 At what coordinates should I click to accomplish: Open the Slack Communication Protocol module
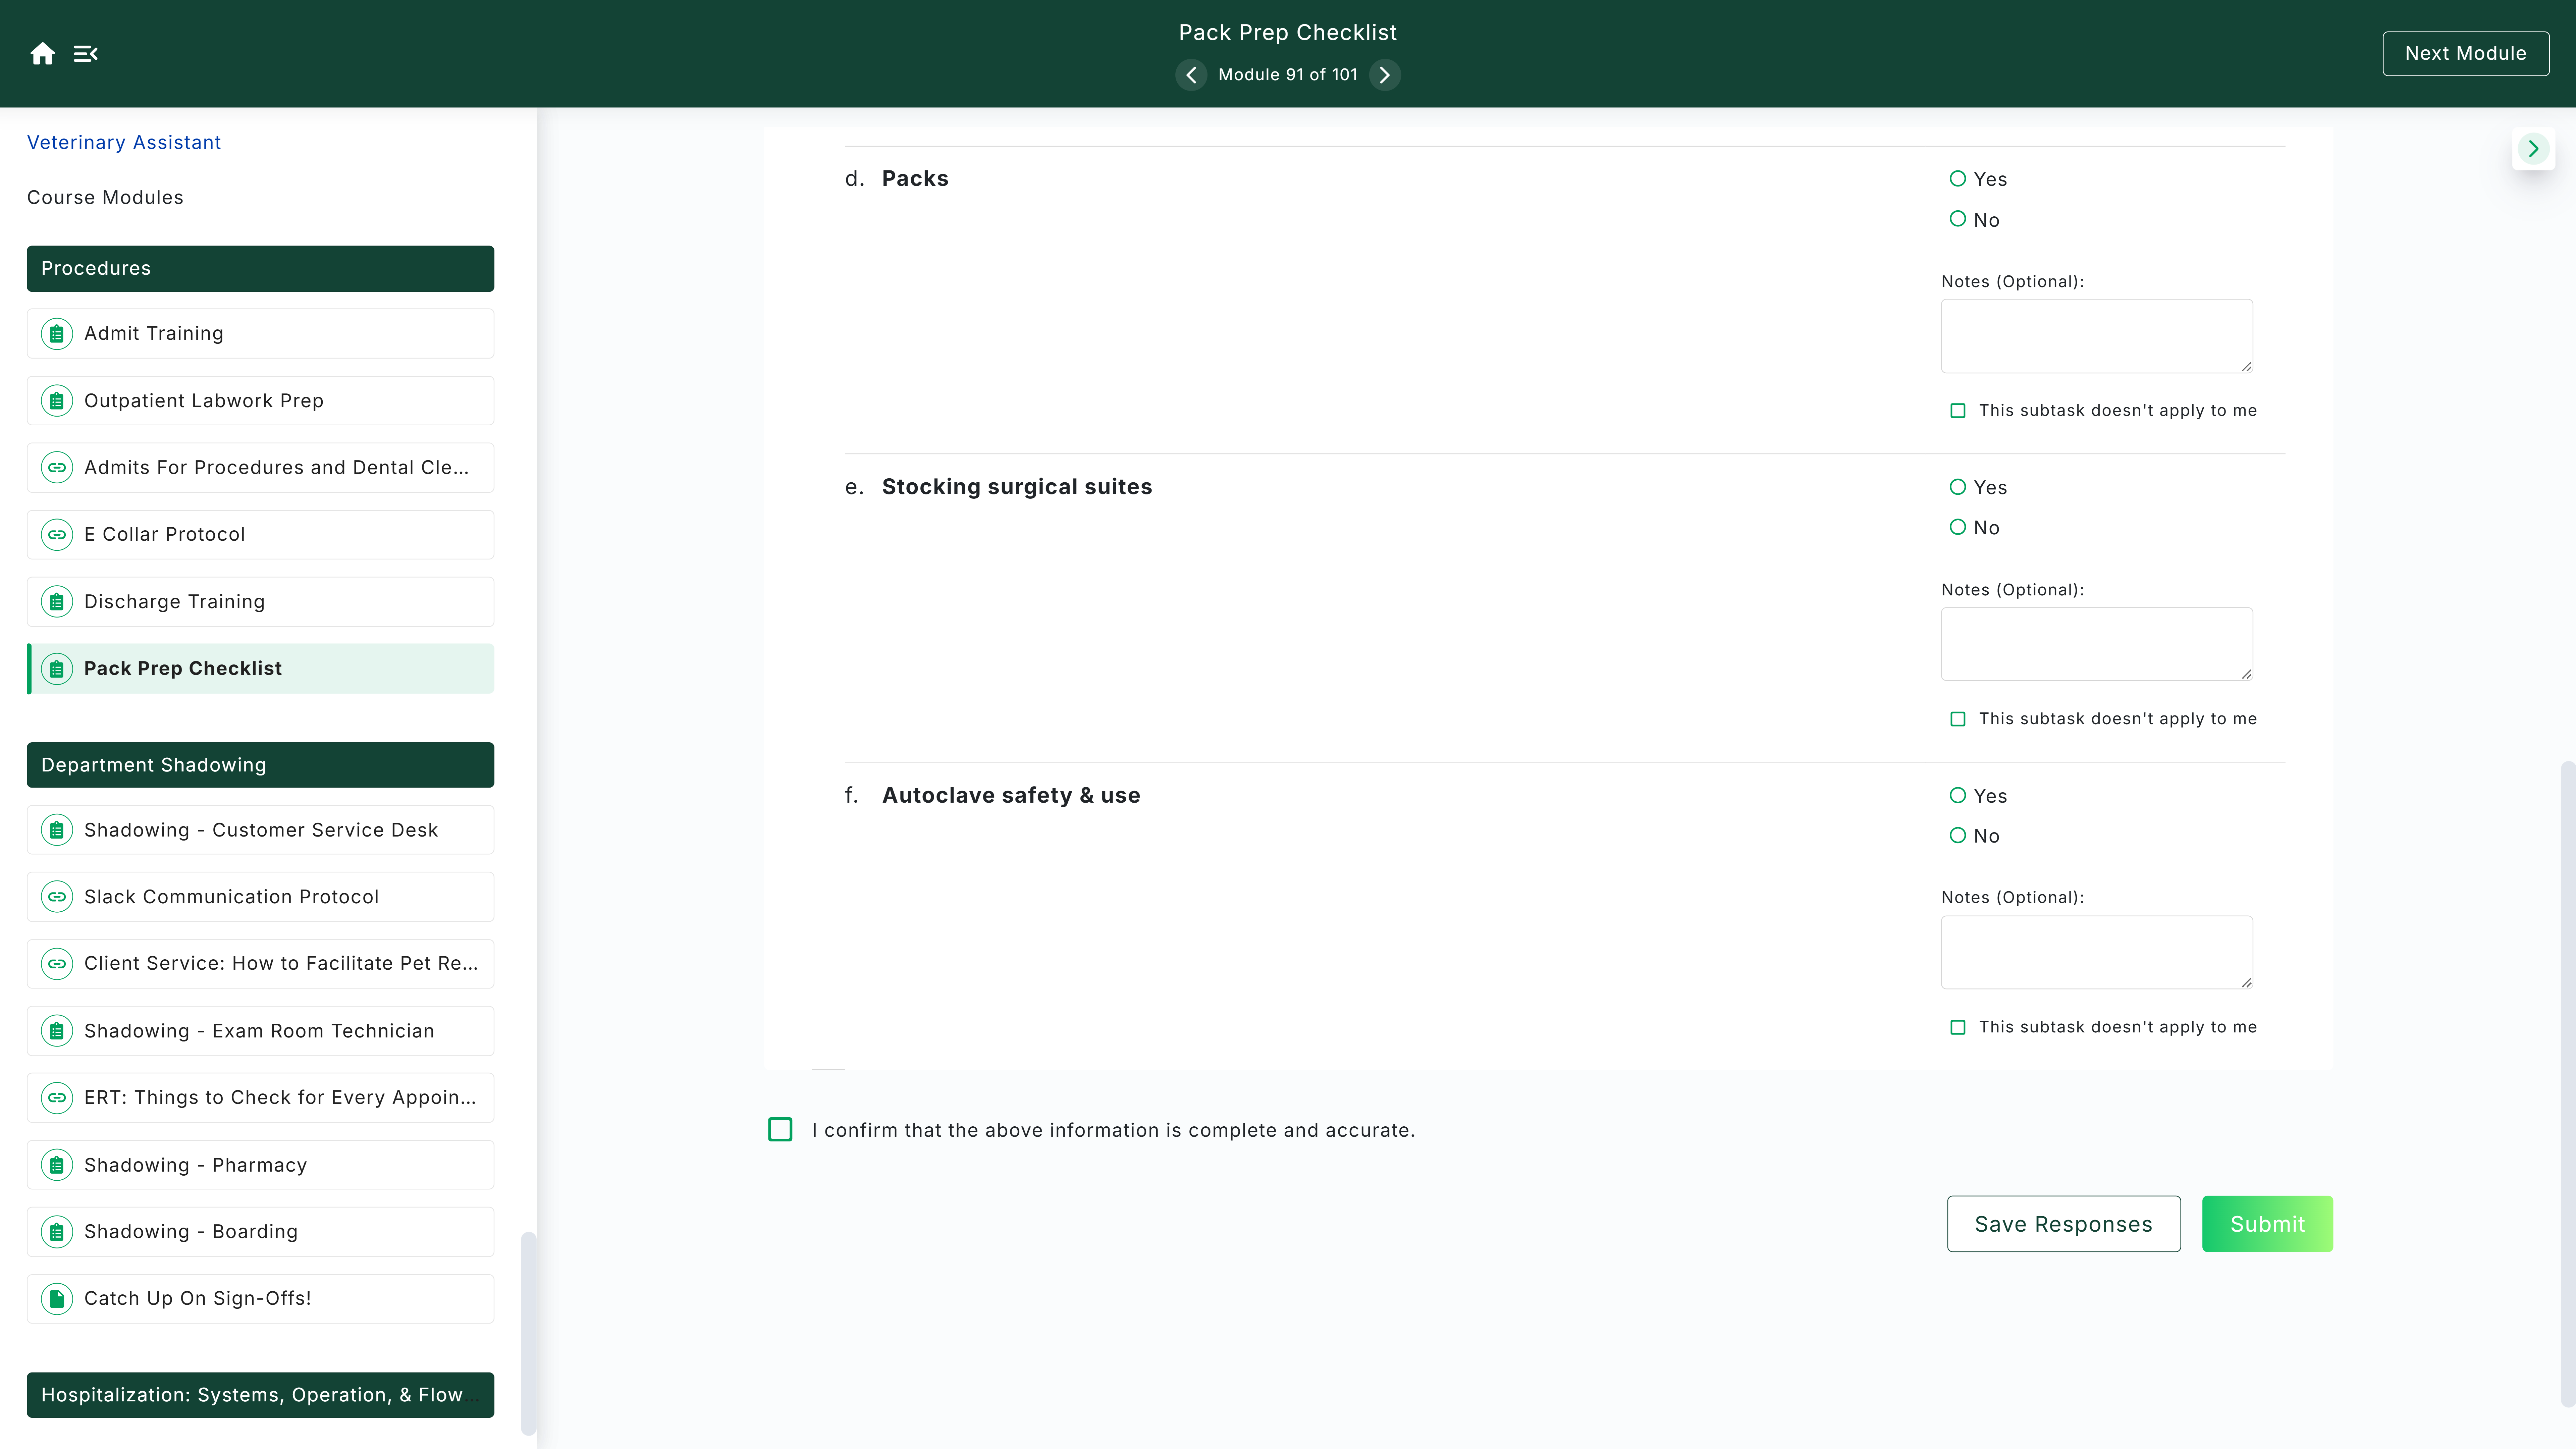260,897
